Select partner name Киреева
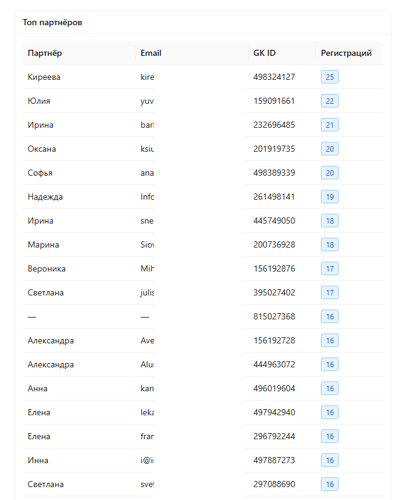The width and height of the screenshot is (397, 500). pos(44,77)
